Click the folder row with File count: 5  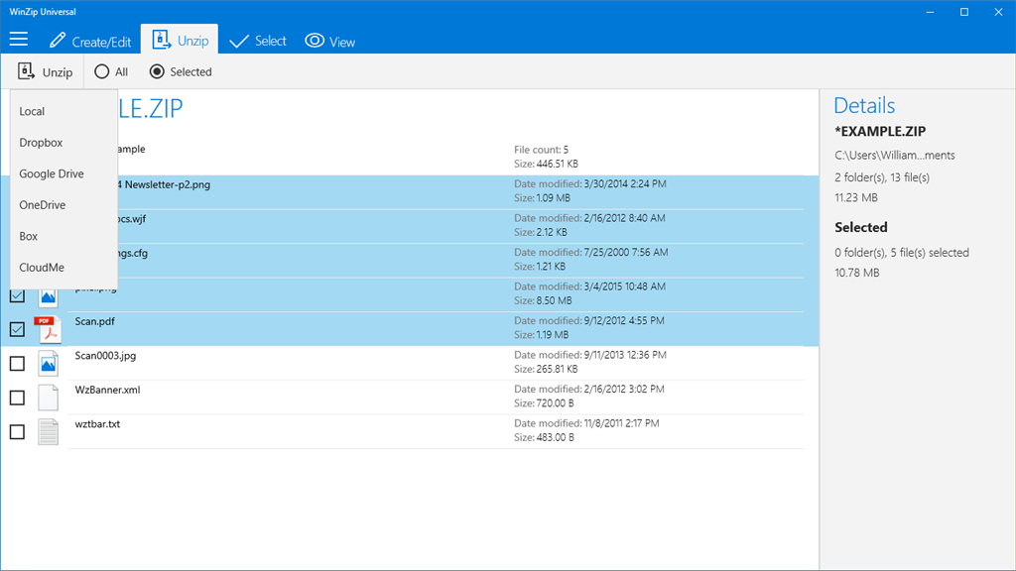pos(410,157)
